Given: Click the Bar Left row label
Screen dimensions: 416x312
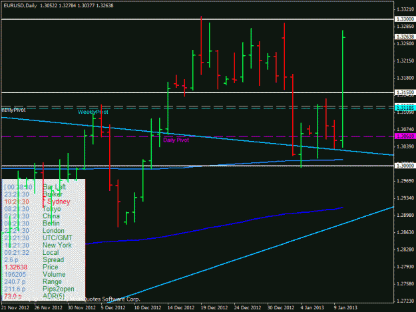Looking at the screenshot, I should tap(55, 187).
